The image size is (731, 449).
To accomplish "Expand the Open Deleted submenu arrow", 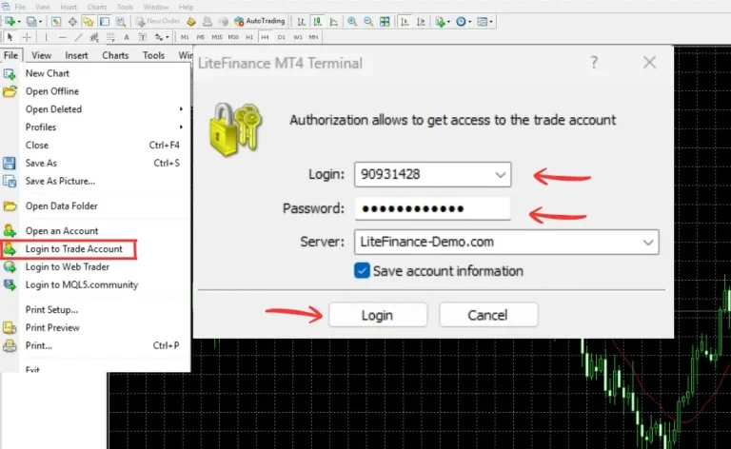I will (x=181, y=109).
